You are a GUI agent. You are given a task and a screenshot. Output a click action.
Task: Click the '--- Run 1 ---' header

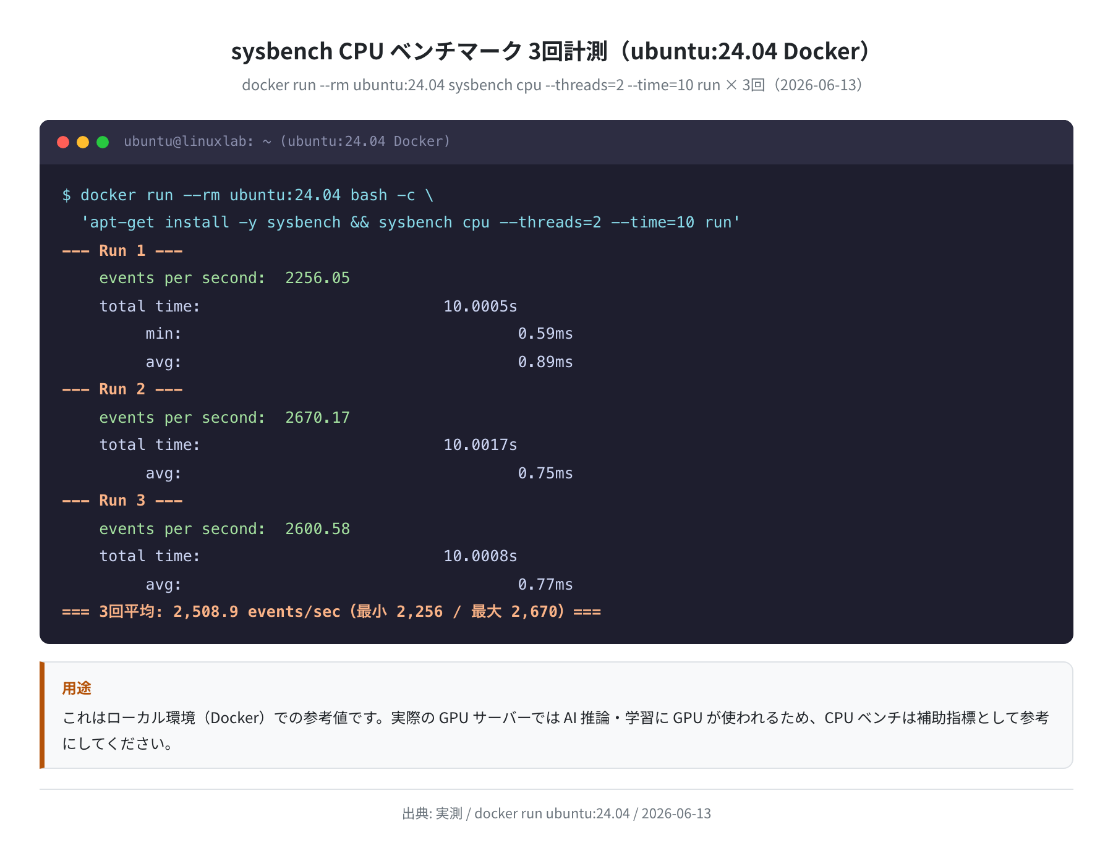[122, 250]
